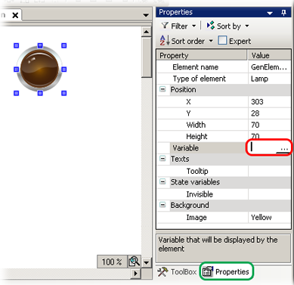The height and width of the screenshot is (285, 294).
Task: Click the canvas scroll-up arrow
Action: (x=147, y=32)
